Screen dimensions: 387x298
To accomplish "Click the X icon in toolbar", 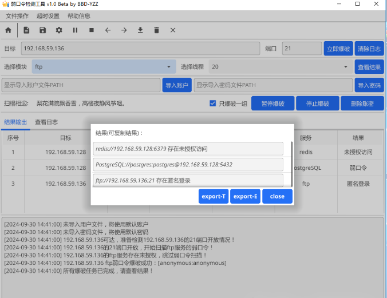I will tap(173, 30).
